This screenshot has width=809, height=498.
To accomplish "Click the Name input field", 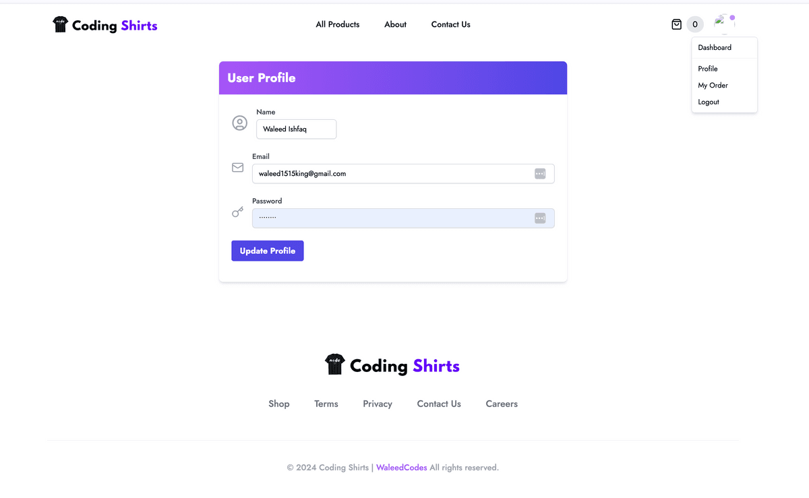I will pyautogui.click(x=296, y=129).
